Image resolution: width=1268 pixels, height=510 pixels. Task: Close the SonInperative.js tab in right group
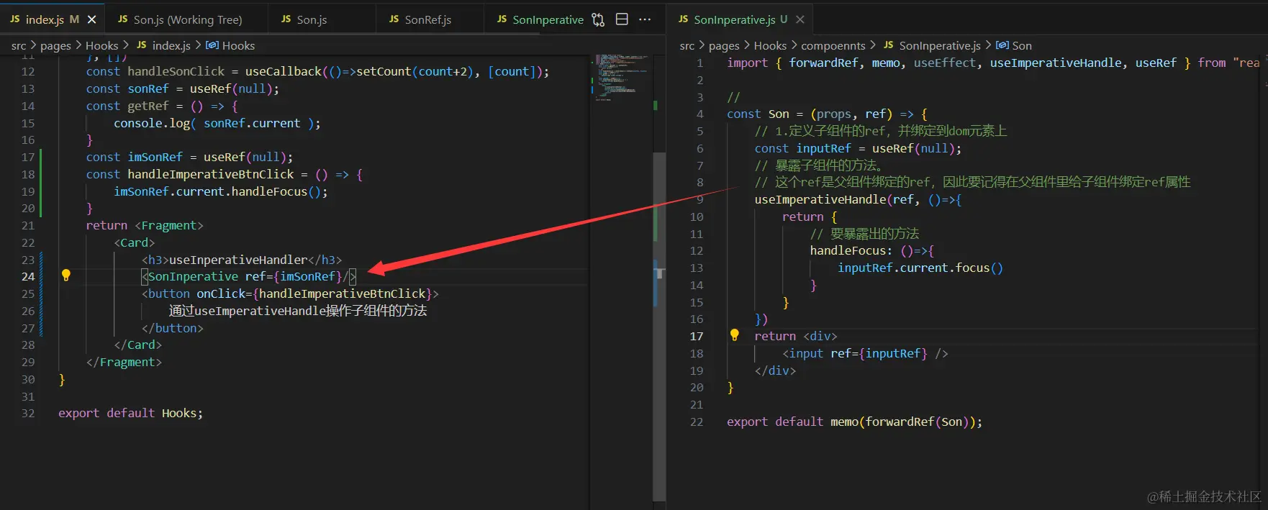(800, 19)
